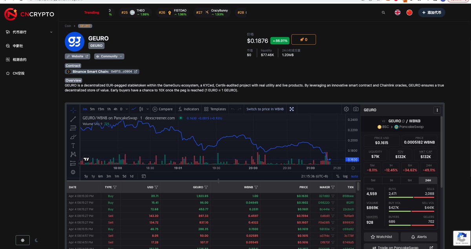Expand 代币排行 sidebar menu
471x249 pixels.
click(29, 32)
